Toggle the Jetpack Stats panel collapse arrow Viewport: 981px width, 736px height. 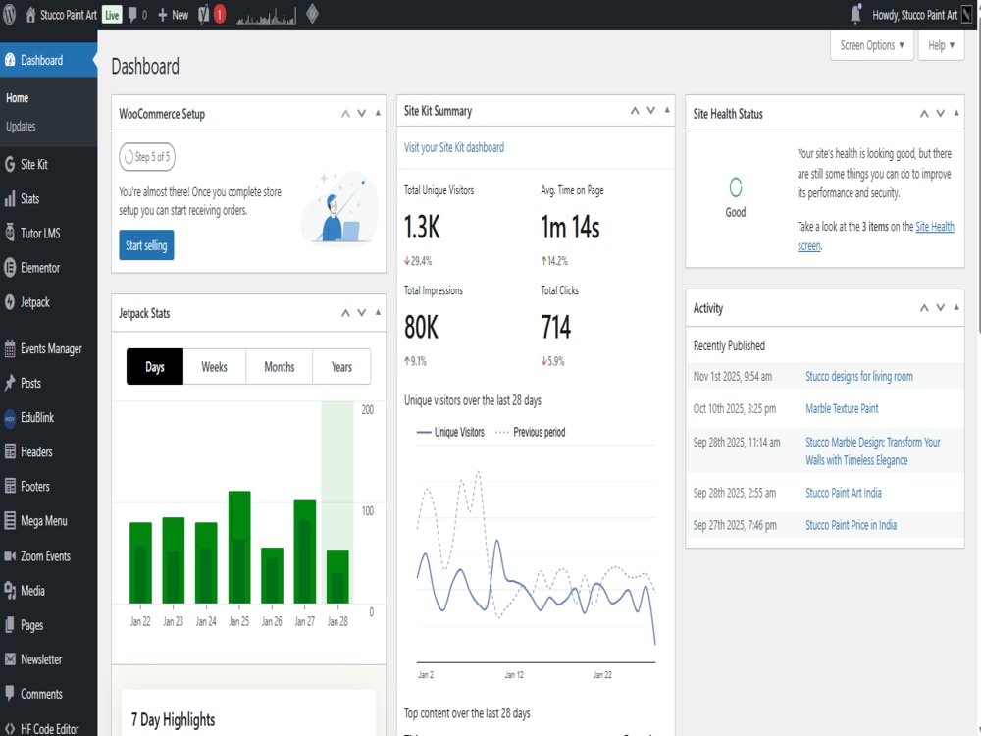pyautogui.click(x=378, y=312)
